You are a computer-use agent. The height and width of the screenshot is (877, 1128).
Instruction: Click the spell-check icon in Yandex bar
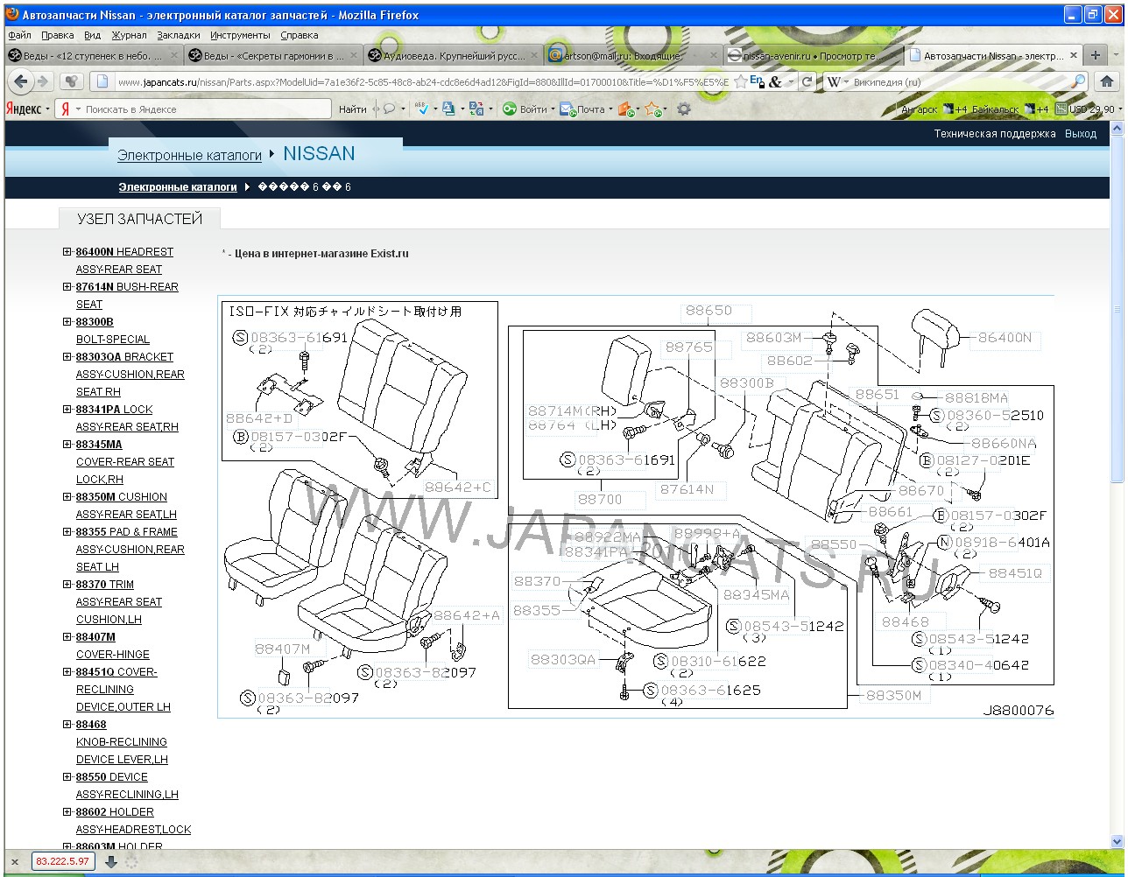(x=421, y=109)
